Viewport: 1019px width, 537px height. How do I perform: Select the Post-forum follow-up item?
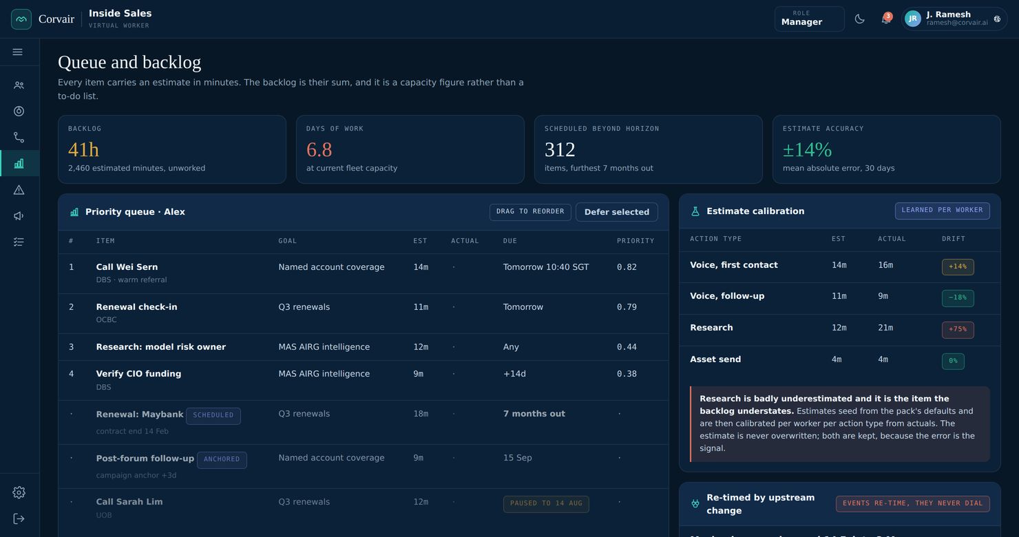(x=364, y=466)
